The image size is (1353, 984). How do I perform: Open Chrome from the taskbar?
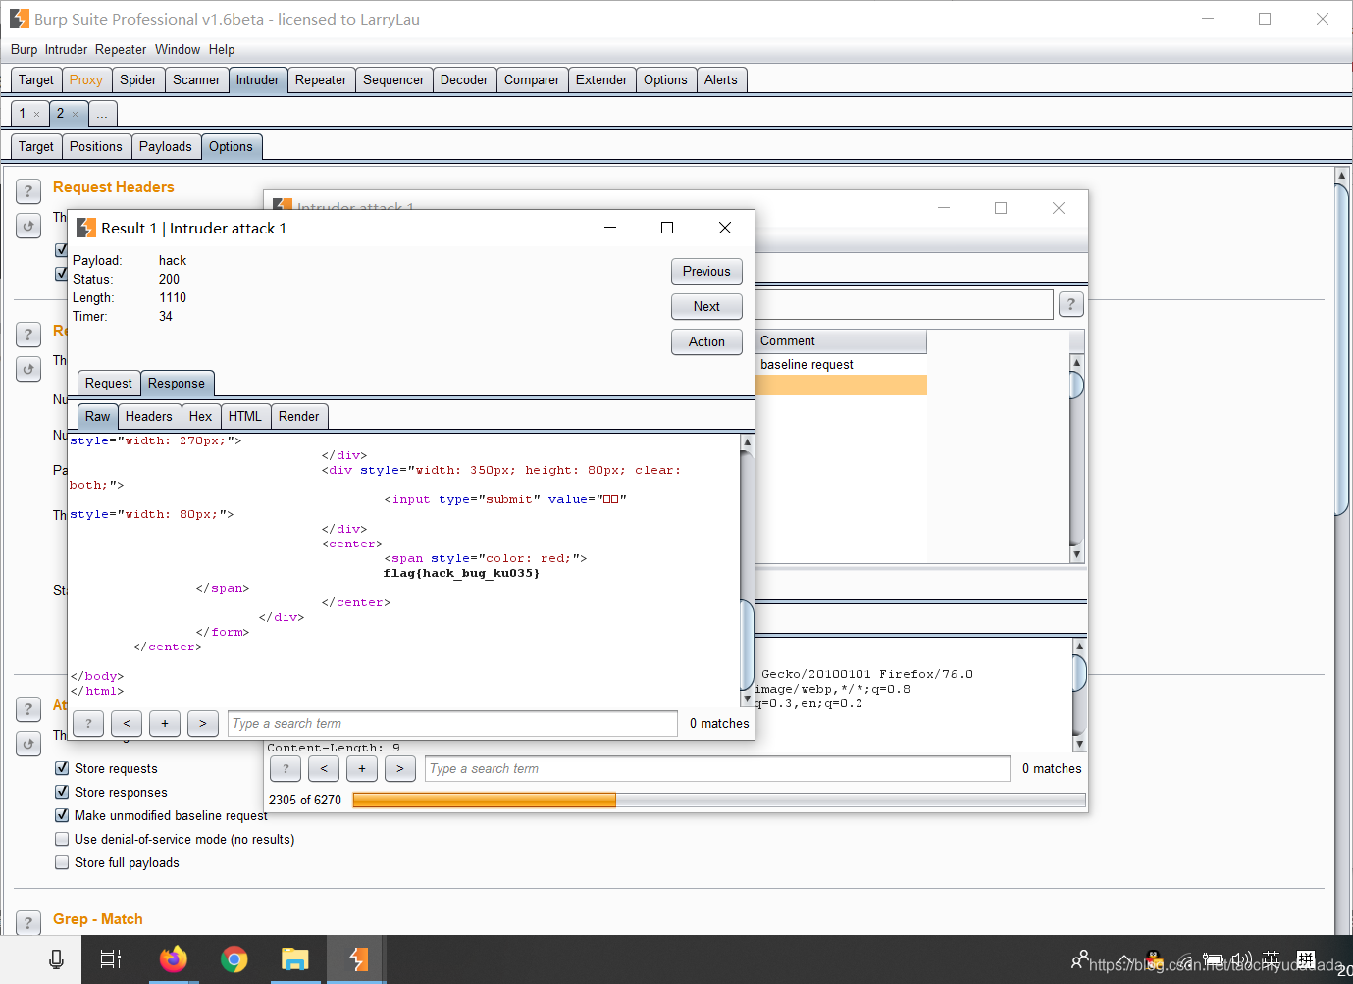pyautogui.click(x=234, y=958)
